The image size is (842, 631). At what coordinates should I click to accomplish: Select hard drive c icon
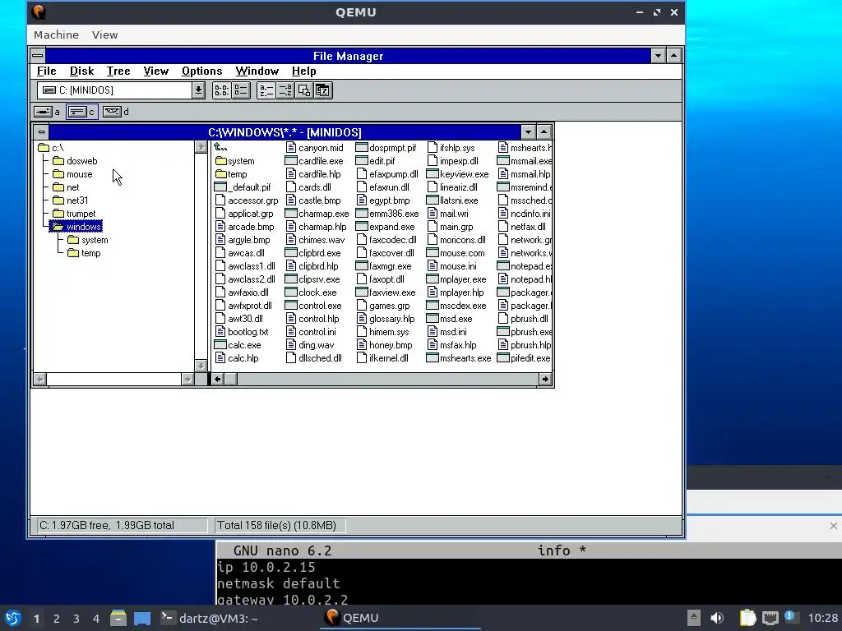tap(81, 112)
